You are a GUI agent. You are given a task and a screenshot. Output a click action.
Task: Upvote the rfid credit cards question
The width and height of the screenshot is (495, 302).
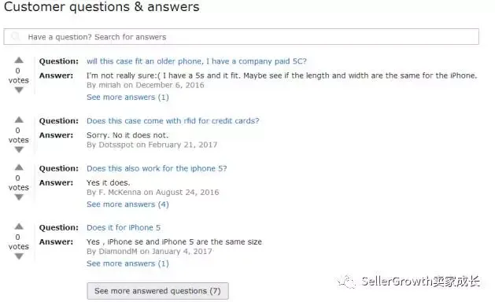tap(19, 120)
